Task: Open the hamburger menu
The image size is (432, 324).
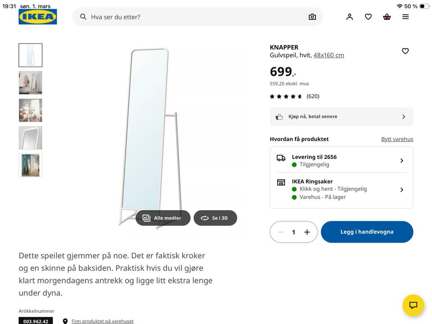Action: [405, 17]
